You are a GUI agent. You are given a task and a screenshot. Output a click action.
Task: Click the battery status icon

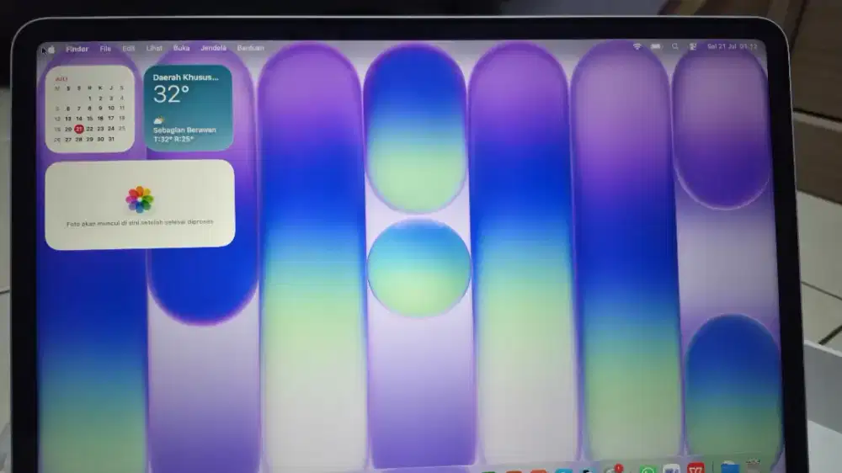656,46
